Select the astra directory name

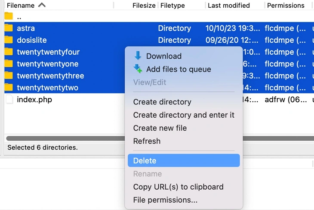[x=26, y=28]
